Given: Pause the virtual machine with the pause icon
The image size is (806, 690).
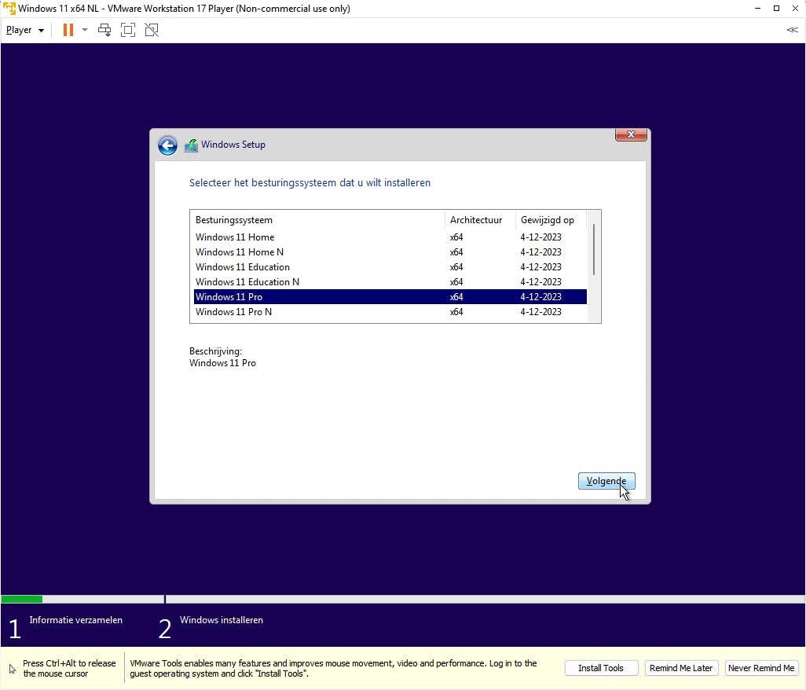Looking at the screenshot, I should [x=68, y=30].
